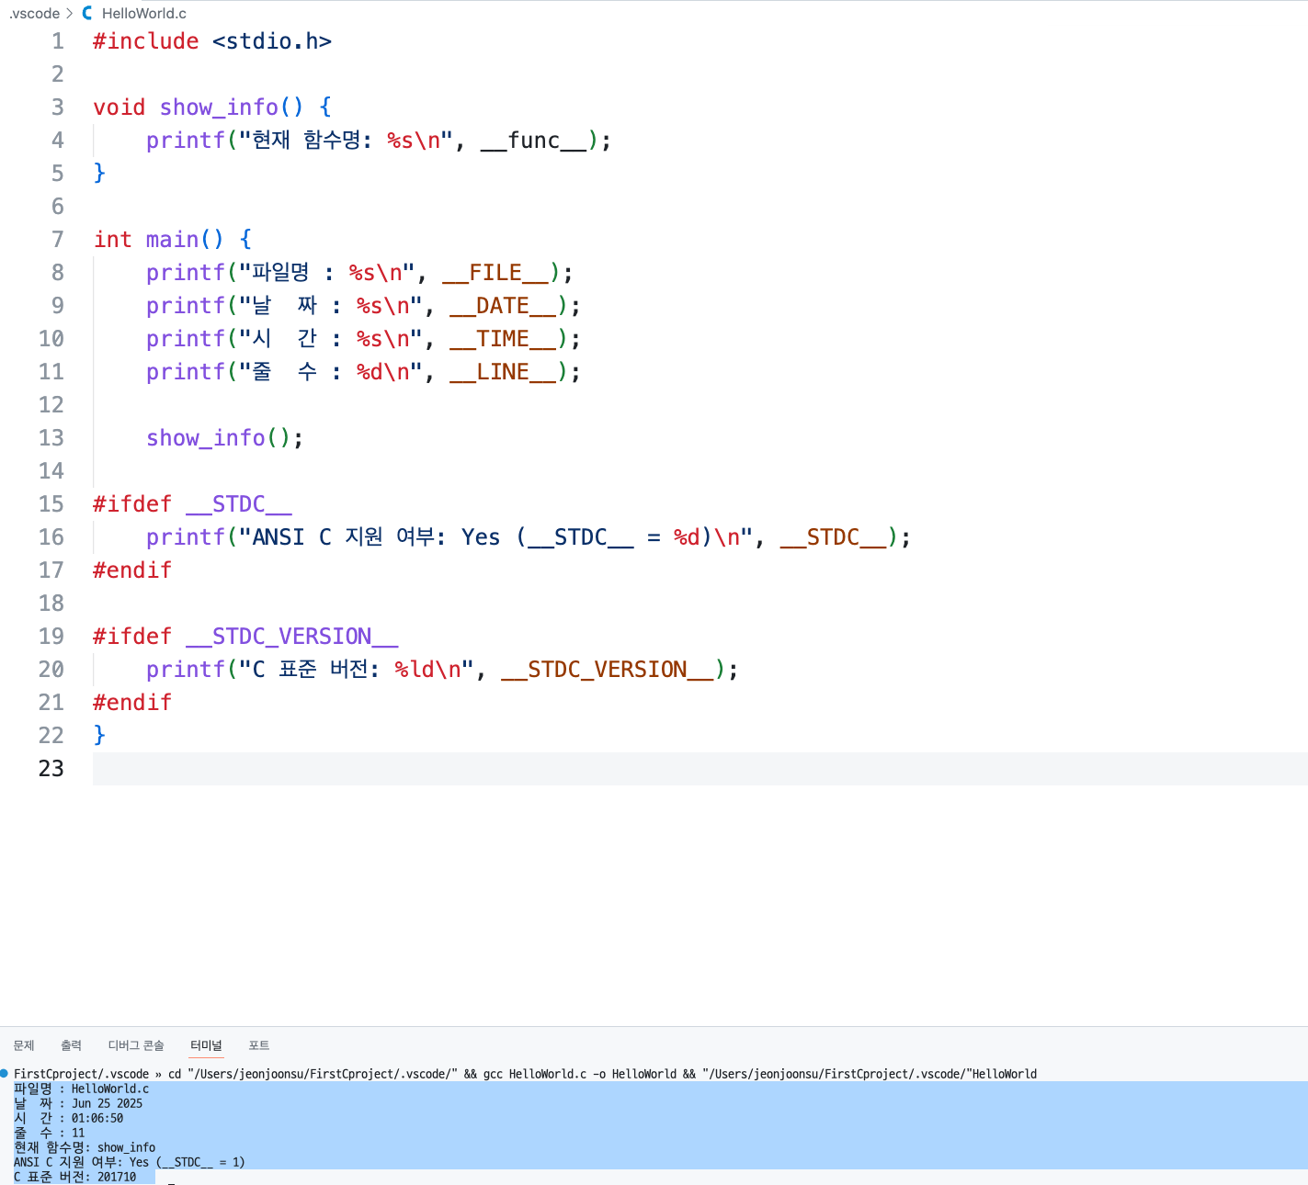Open the HelloWorld.c breadcrumb item

click(x=144, y=13)
